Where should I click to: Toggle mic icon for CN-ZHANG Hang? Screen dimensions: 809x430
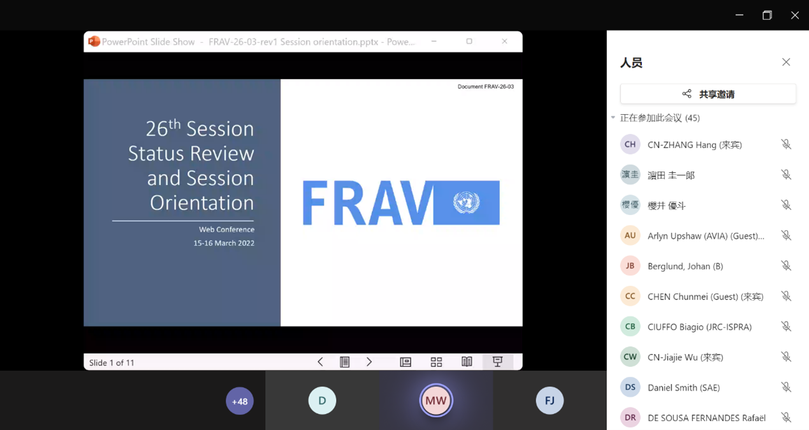pyautogui.click(x=786, y=145)
